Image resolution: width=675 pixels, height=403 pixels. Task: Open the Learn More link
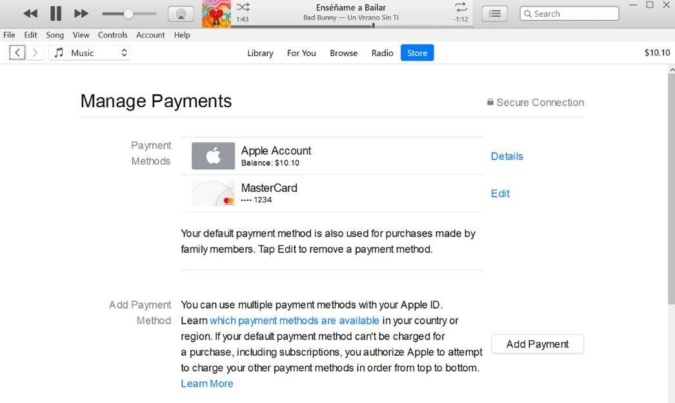(x=207, y=384)
